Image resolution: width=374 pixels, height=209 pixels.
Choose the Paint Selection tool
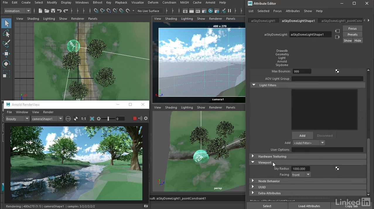click(6, 44)
